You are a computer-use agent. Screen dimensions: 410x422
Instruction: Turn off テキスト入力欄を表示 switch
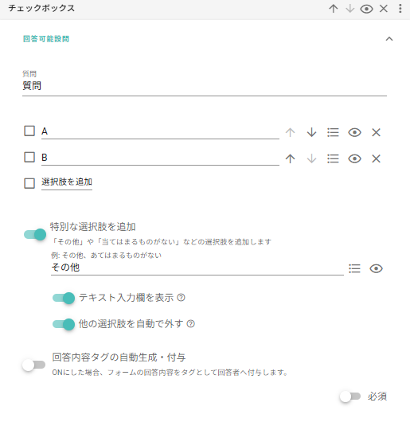point(64,298)
